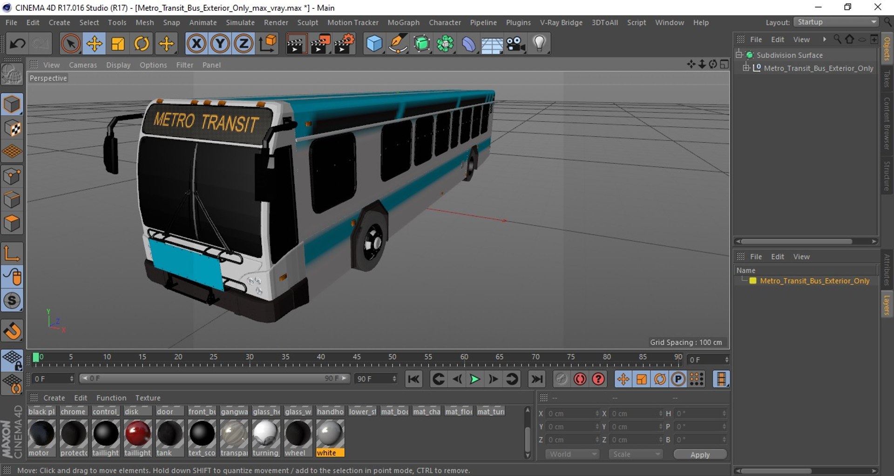
Task: Select the taillight red material swatch
Action: point(138,434)
